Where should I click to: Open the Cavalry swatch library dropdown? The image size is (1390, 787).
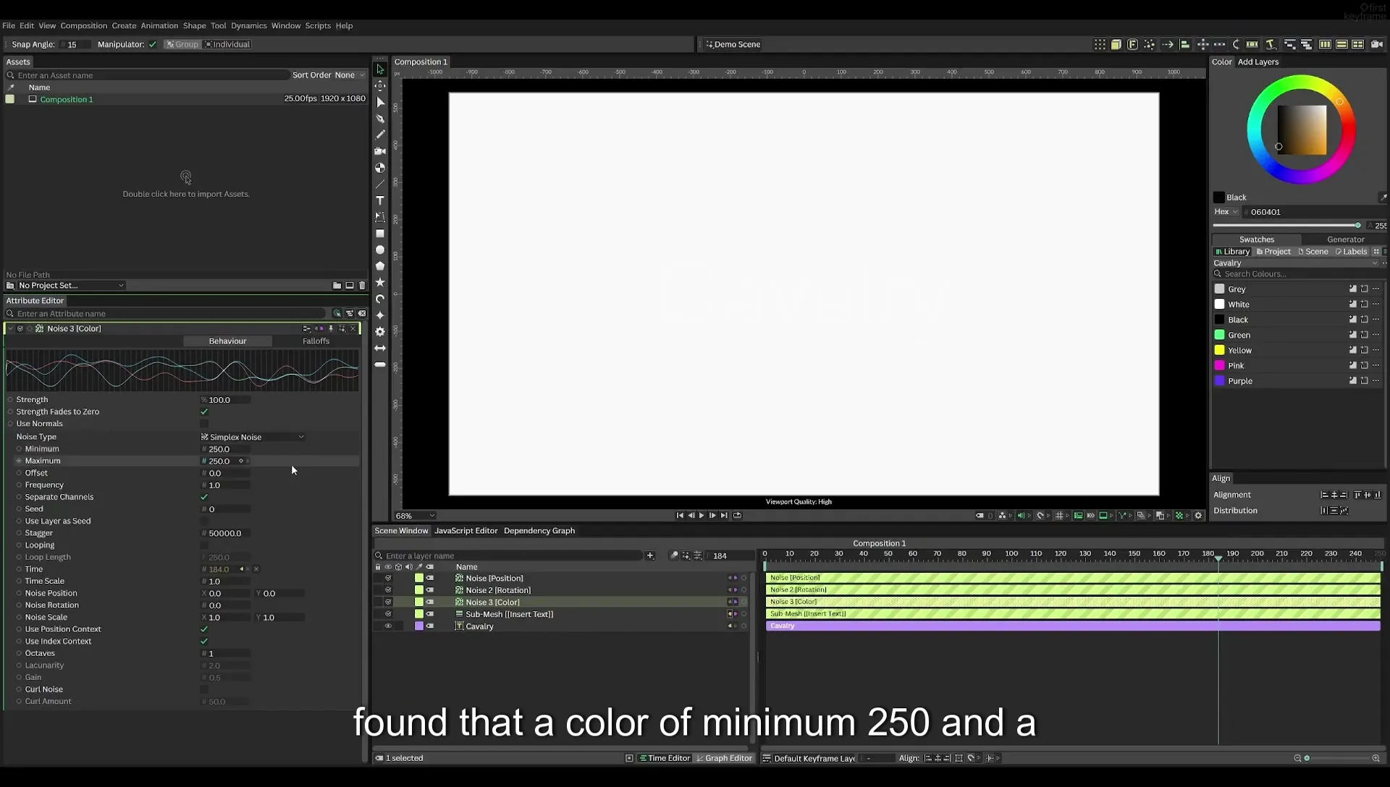1295,263
